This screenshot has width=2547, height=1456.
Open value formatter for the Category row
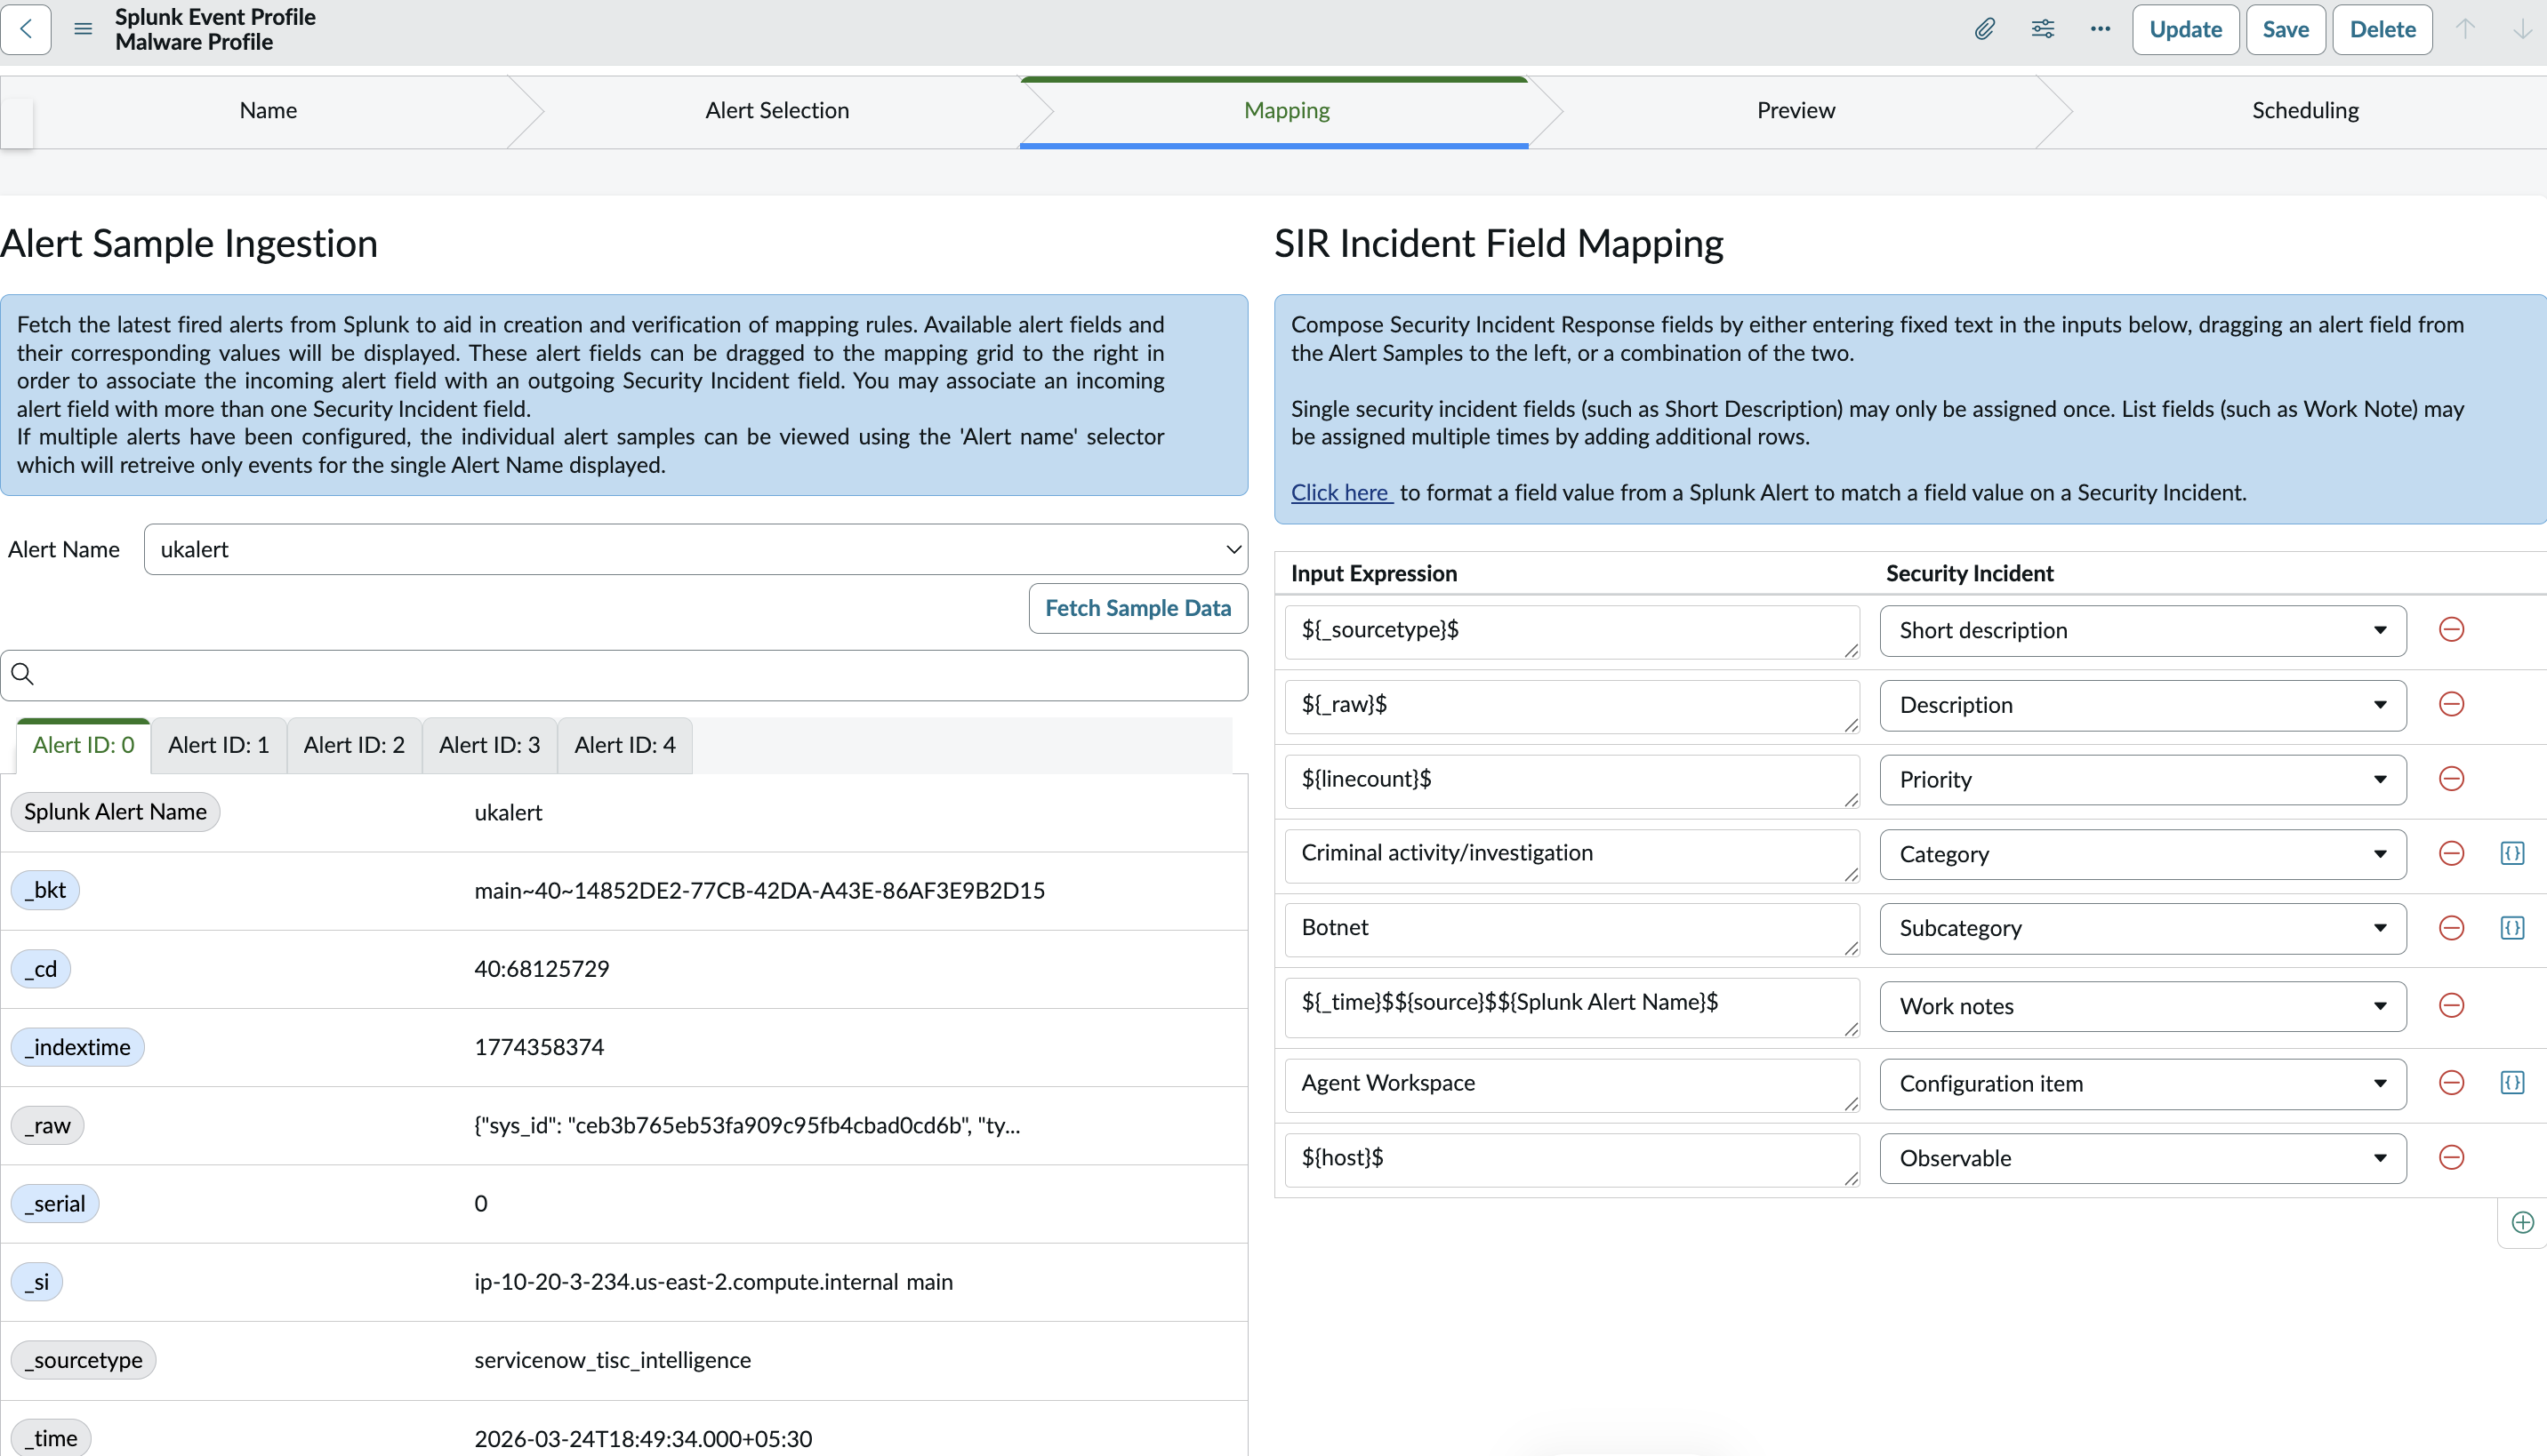[2512, 853]
